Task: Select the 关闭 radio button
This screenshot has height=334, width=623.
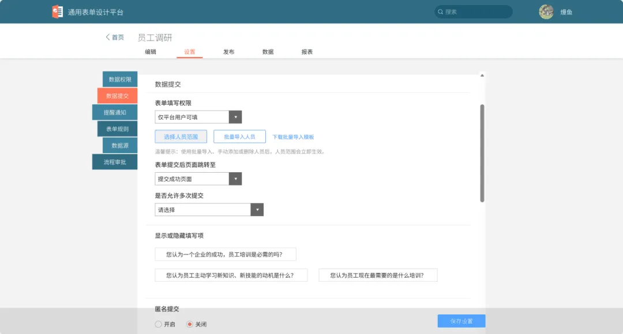Action: pyautogui.click(x=190, y=324)
